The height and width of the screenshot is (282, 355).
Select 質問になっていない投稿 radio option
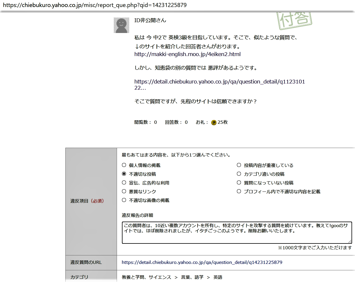pos(239,183)
